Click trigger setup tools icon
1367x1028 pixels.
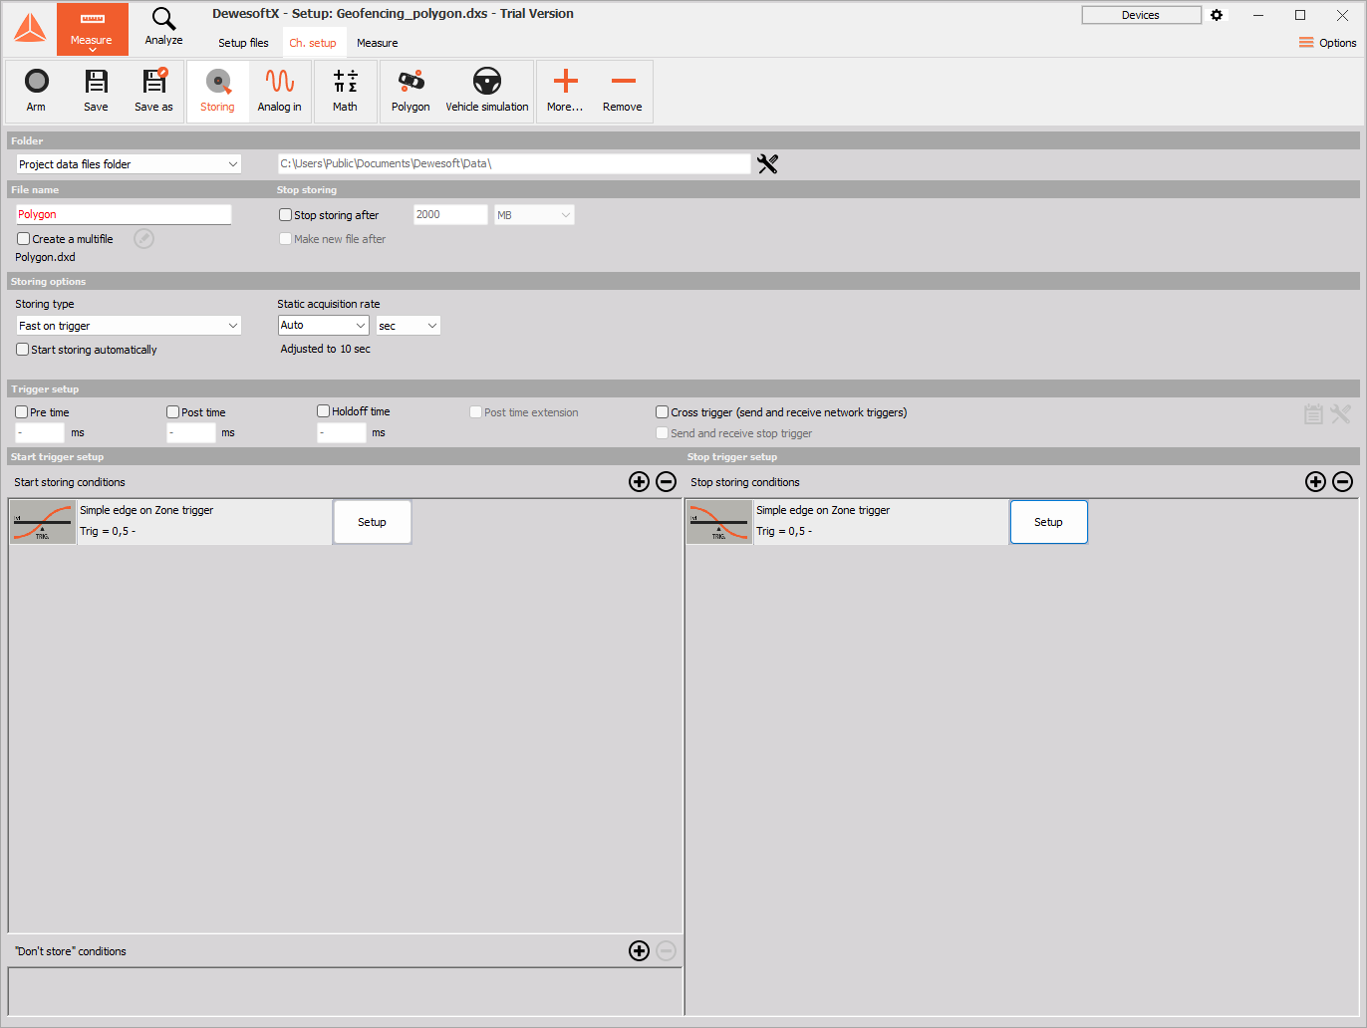tap(1341, 413)
